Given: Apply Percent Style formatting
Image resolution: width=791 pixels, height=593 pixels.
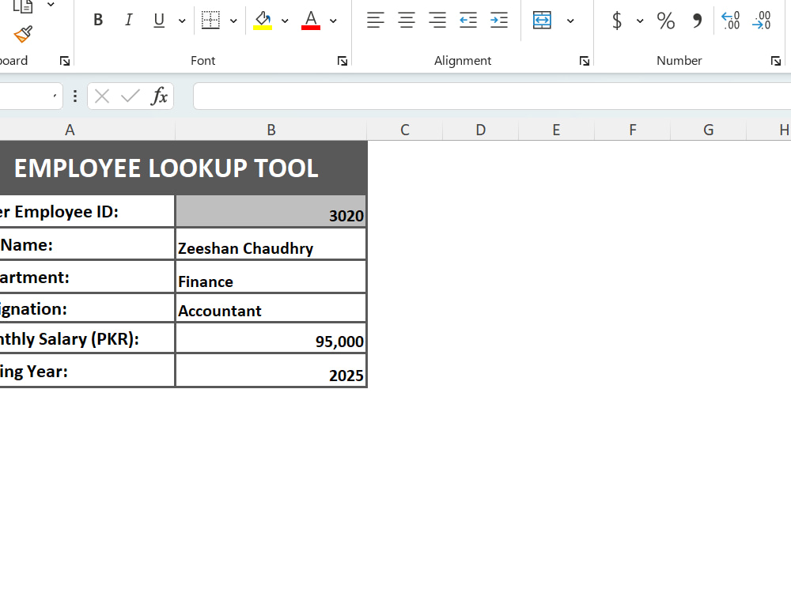Looking at the screenshot, I should tap(665, 21).
